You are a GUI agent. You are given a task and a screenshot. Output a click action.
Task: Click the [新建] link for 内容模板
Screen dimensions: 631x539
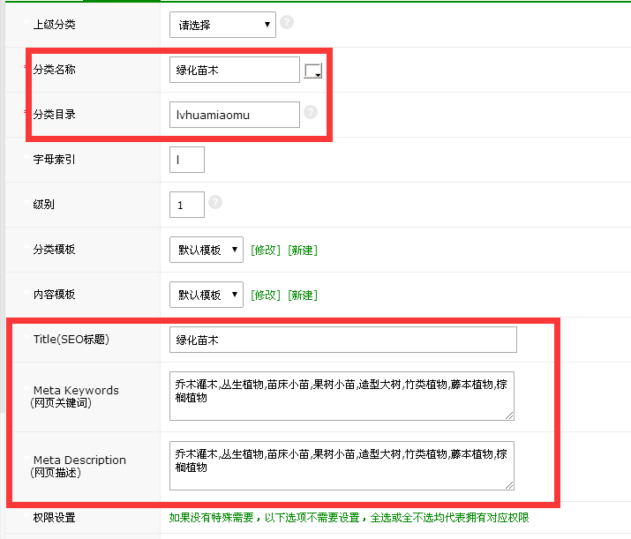pos(302,295)
